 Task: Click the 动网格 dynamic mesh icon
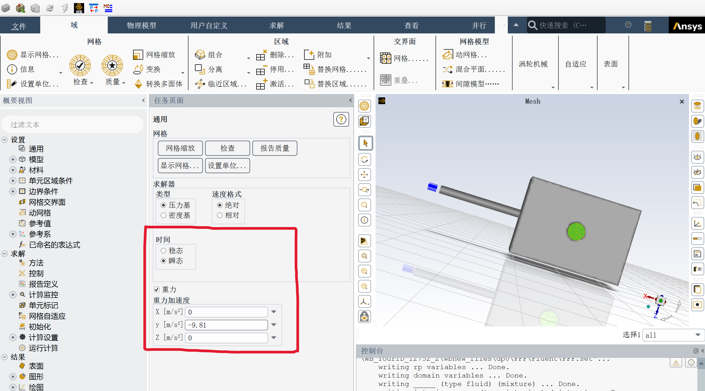pyautogui.click(x=448, y=55)
